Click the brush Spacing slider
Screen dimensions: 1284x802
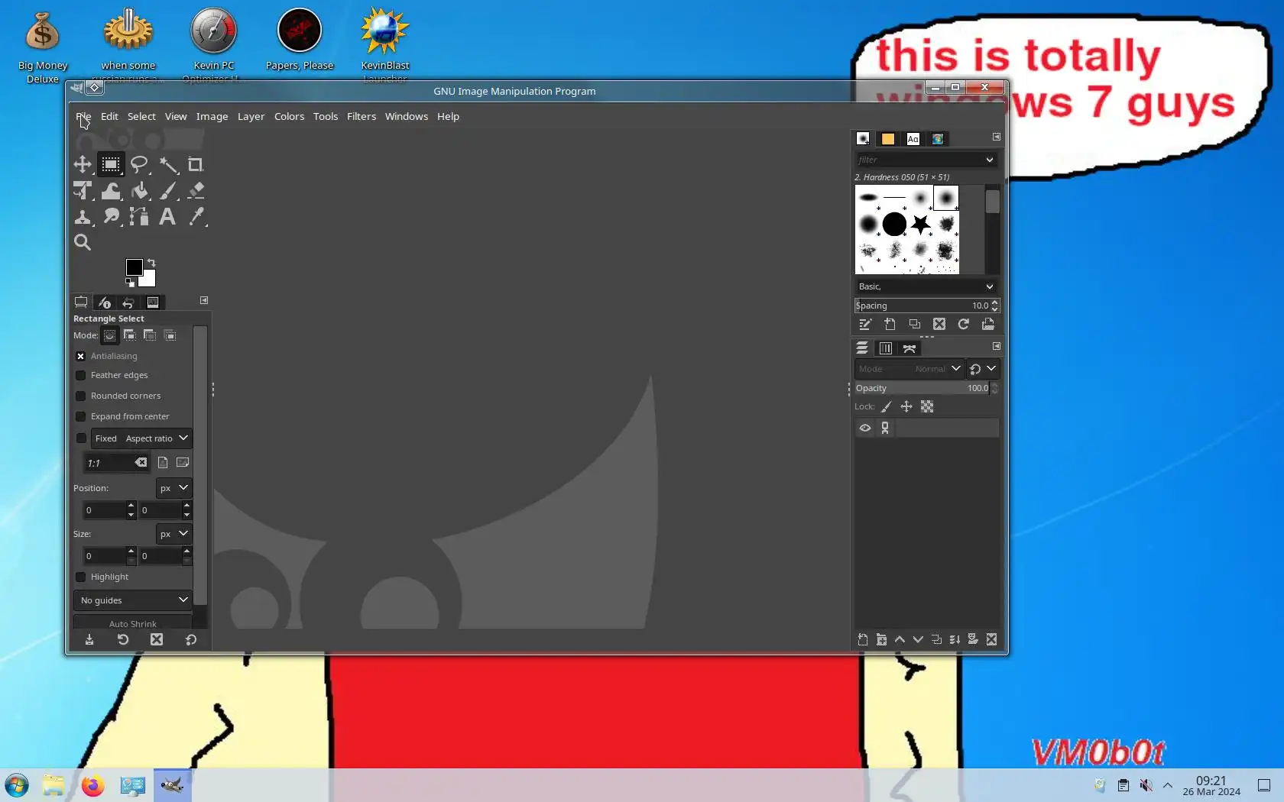pyautogui.click(x=922, y=306)
